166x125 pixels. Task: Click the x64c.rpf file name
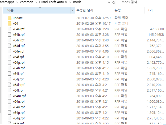pos(19,40)
